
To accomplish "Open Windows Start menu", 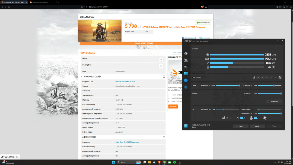I will pos(113,162).
